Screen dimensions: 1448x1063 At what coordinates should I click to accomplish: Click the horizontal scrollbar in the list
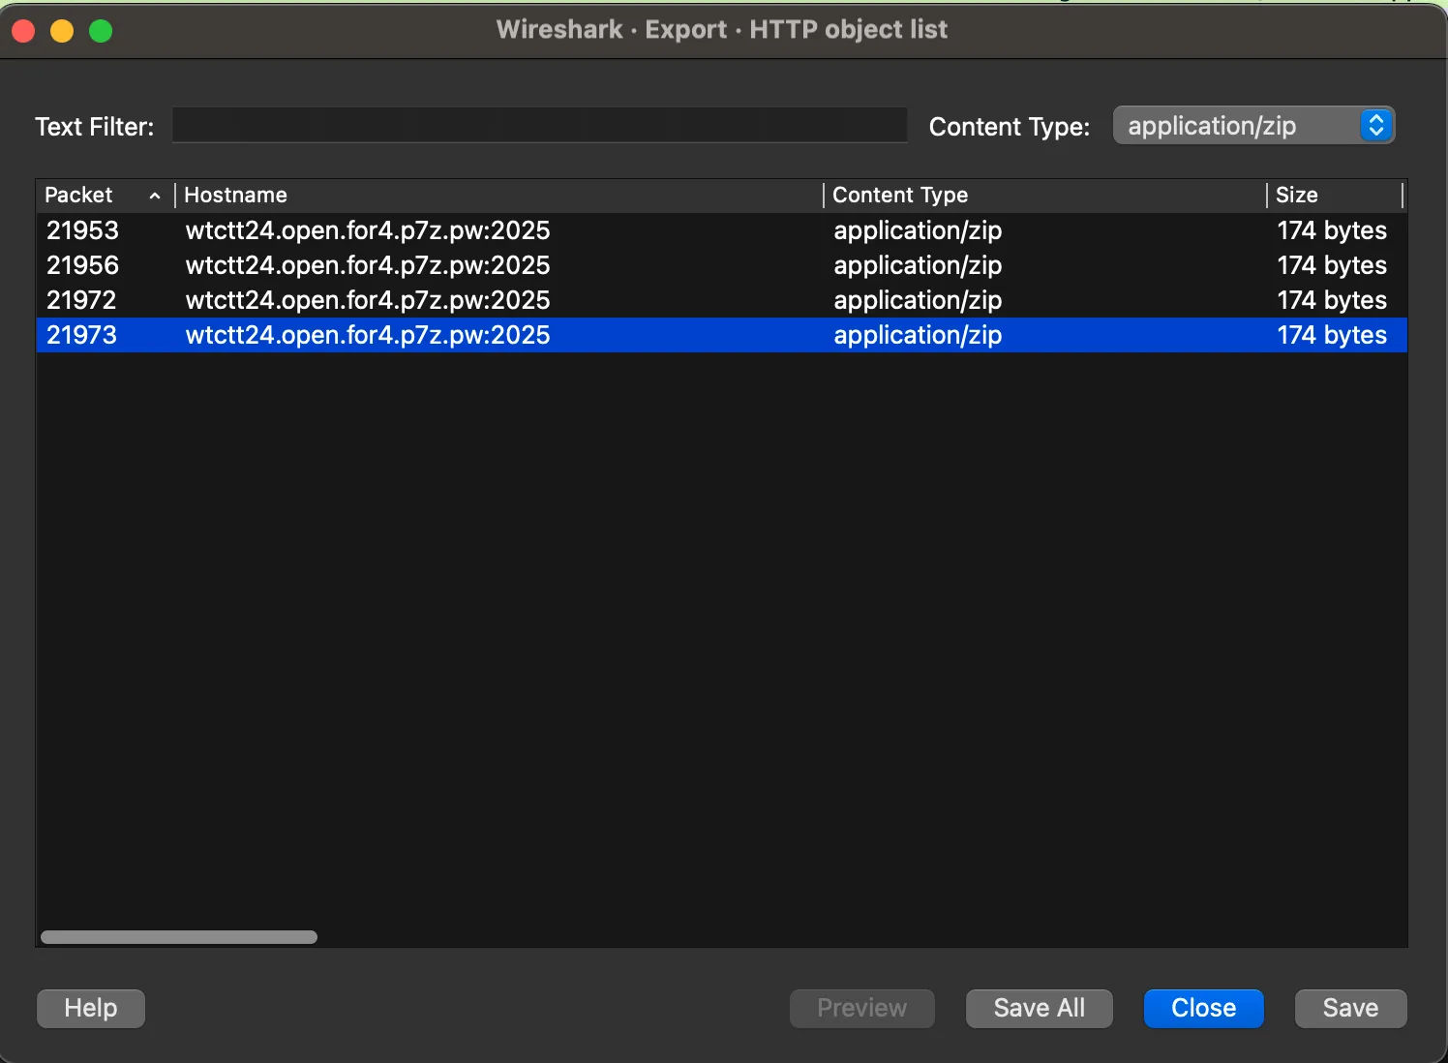[179, 937]
